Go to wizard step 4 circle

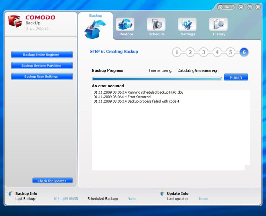[217, 52]
